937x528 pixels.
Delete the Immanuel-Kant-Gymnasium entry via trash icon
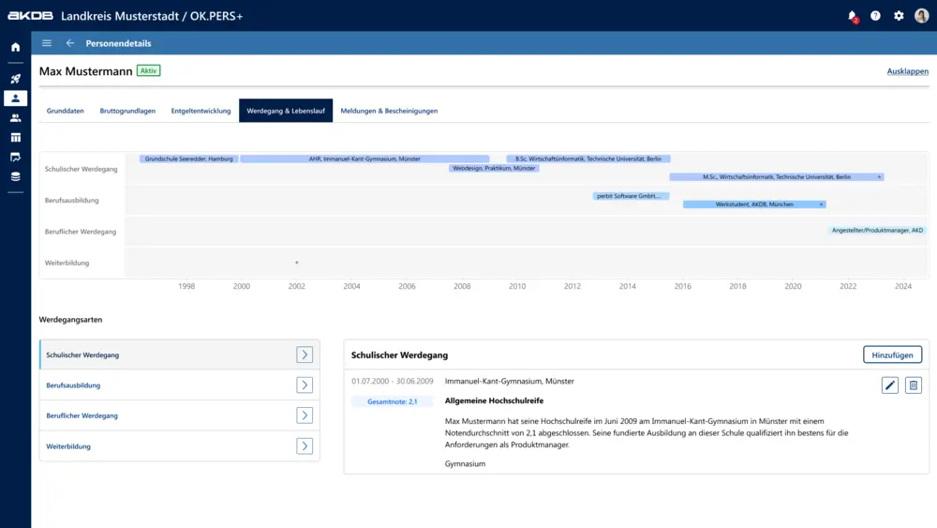point(914,385)
